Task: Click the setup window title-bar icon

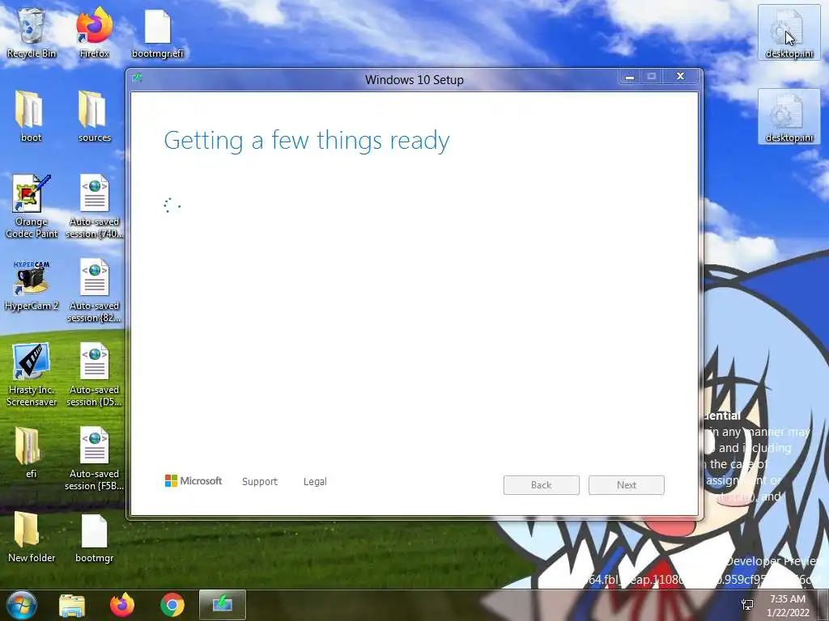Action: tap(138, 78)
